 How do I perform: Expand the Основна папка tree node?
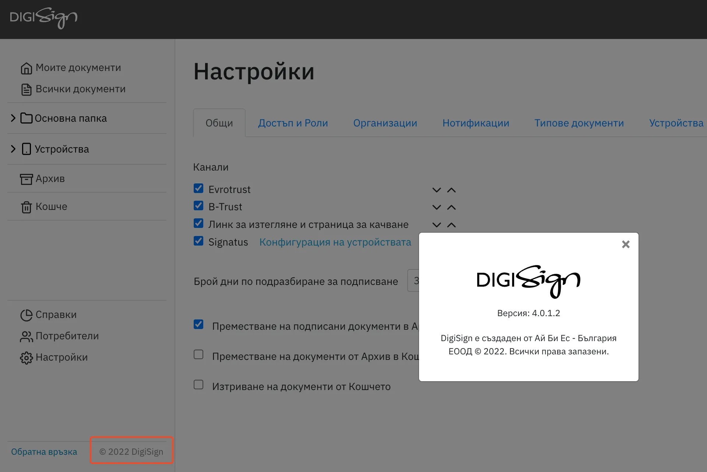coord(13,118)
